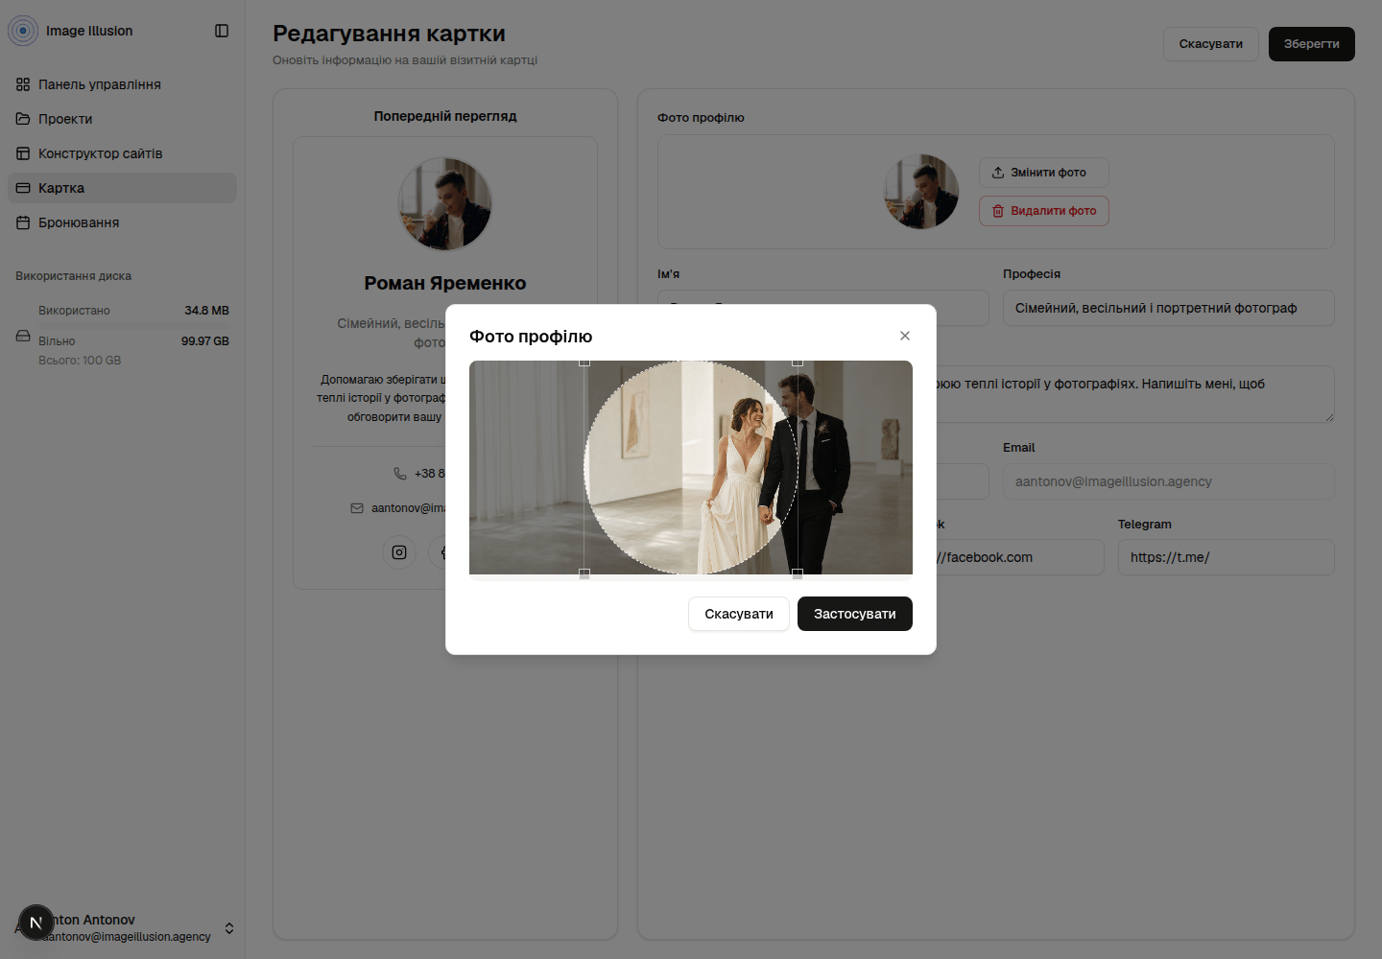Click the Instagram icon in the card preview
Image resolution: width=1382 pixels, height=959 pixels.
[x=399, y=552]
